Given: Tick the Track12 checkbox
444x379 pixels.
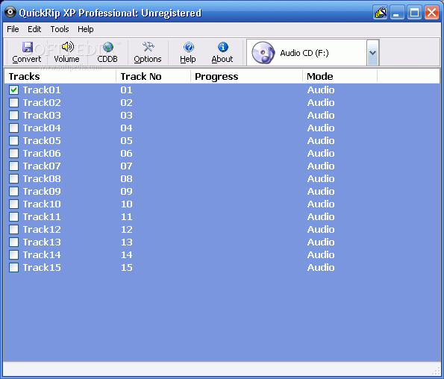Looking at the screenshot, I should [x=13, y=229].
